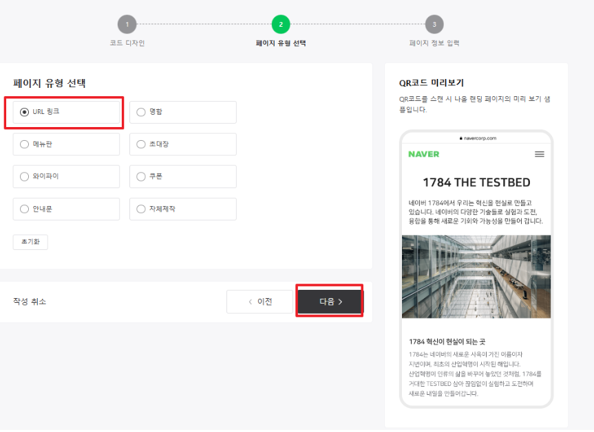Click the step 3 페이지 정보 입력 circle
Screen dimensions: 594x432
(x=434, y=23)
